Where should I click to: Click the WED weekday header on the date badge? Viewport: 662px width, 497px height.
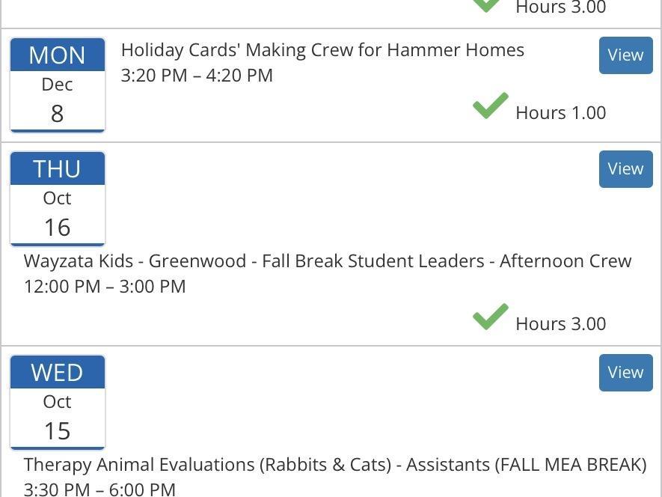(58, 373)
